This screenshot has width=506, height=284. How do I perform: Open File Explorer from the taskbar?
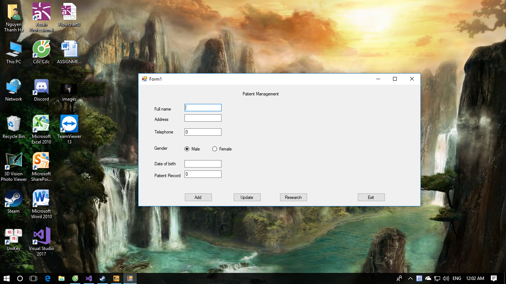point(61,278)
